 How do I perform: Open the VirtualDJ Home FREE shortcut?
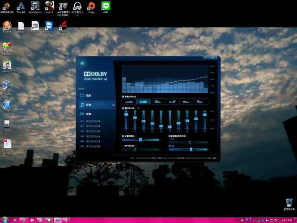[63, 28]
